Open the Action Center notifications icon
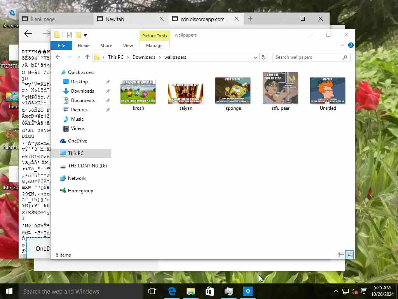Viewport: 398px width, 299px height. pos(364,291)
